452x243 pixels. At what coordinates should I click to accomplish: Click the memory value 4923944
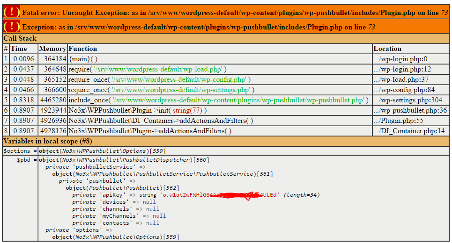click(53, 111)
